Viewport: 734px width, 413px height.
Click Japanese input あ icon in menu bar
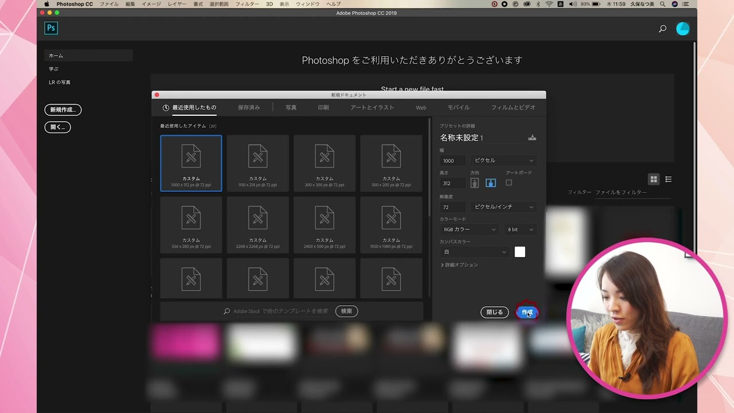[x=561, y=4]
